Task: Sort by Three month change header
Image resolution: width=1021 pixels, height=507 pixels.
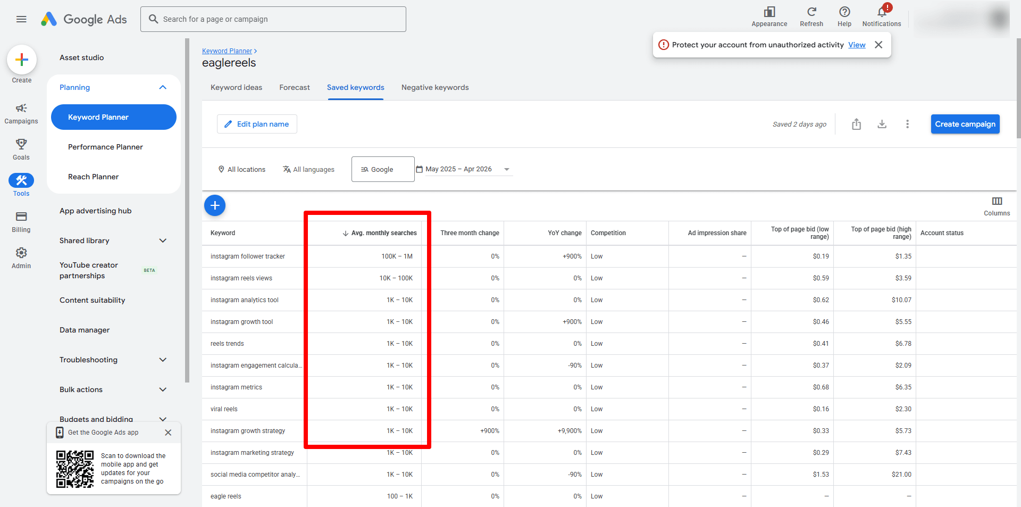Action: (x=470, y=233)
